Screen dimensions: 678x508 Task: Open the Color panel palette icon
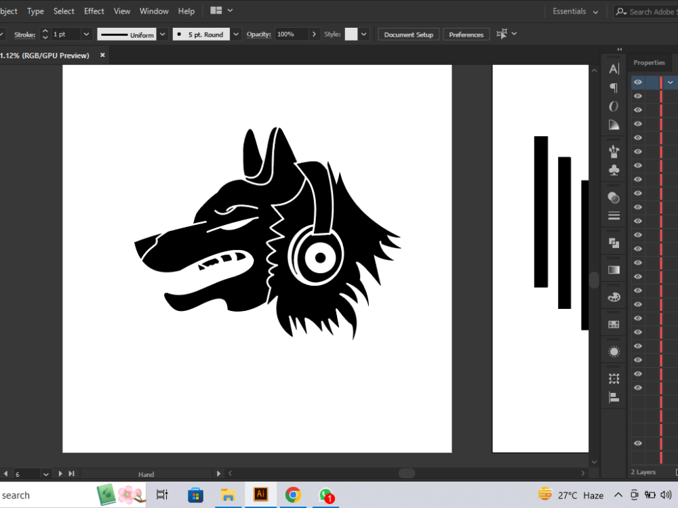click(613, 297)
